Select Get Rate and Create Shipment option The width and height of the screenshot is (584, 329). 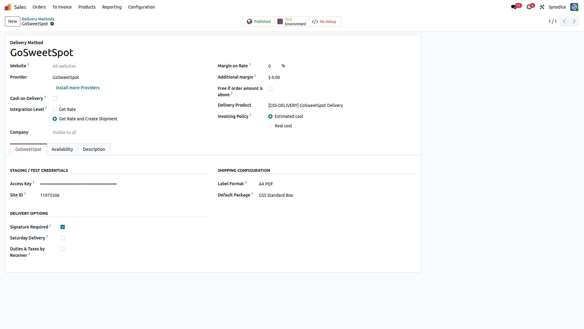(55, 119)
